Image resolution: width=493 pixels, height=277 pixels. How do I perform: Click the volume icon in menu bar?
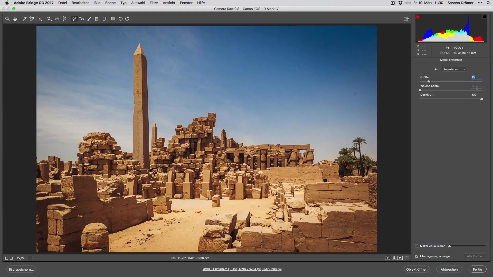(x=408, y=3)
